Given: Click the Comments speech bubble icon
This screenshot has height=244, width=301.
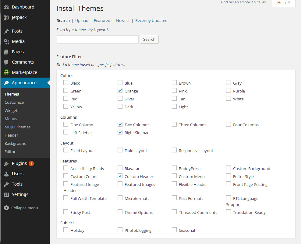Looking at the screenshot, I should pyautogui.click(x=6, y=62).
